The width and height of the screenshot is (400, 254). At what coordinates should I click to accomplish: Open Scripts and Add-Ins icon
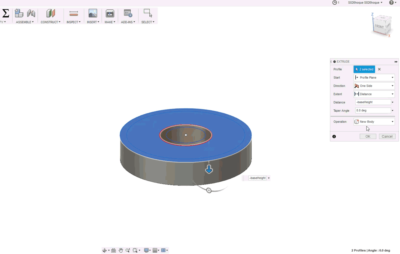(x=128, y=13)
